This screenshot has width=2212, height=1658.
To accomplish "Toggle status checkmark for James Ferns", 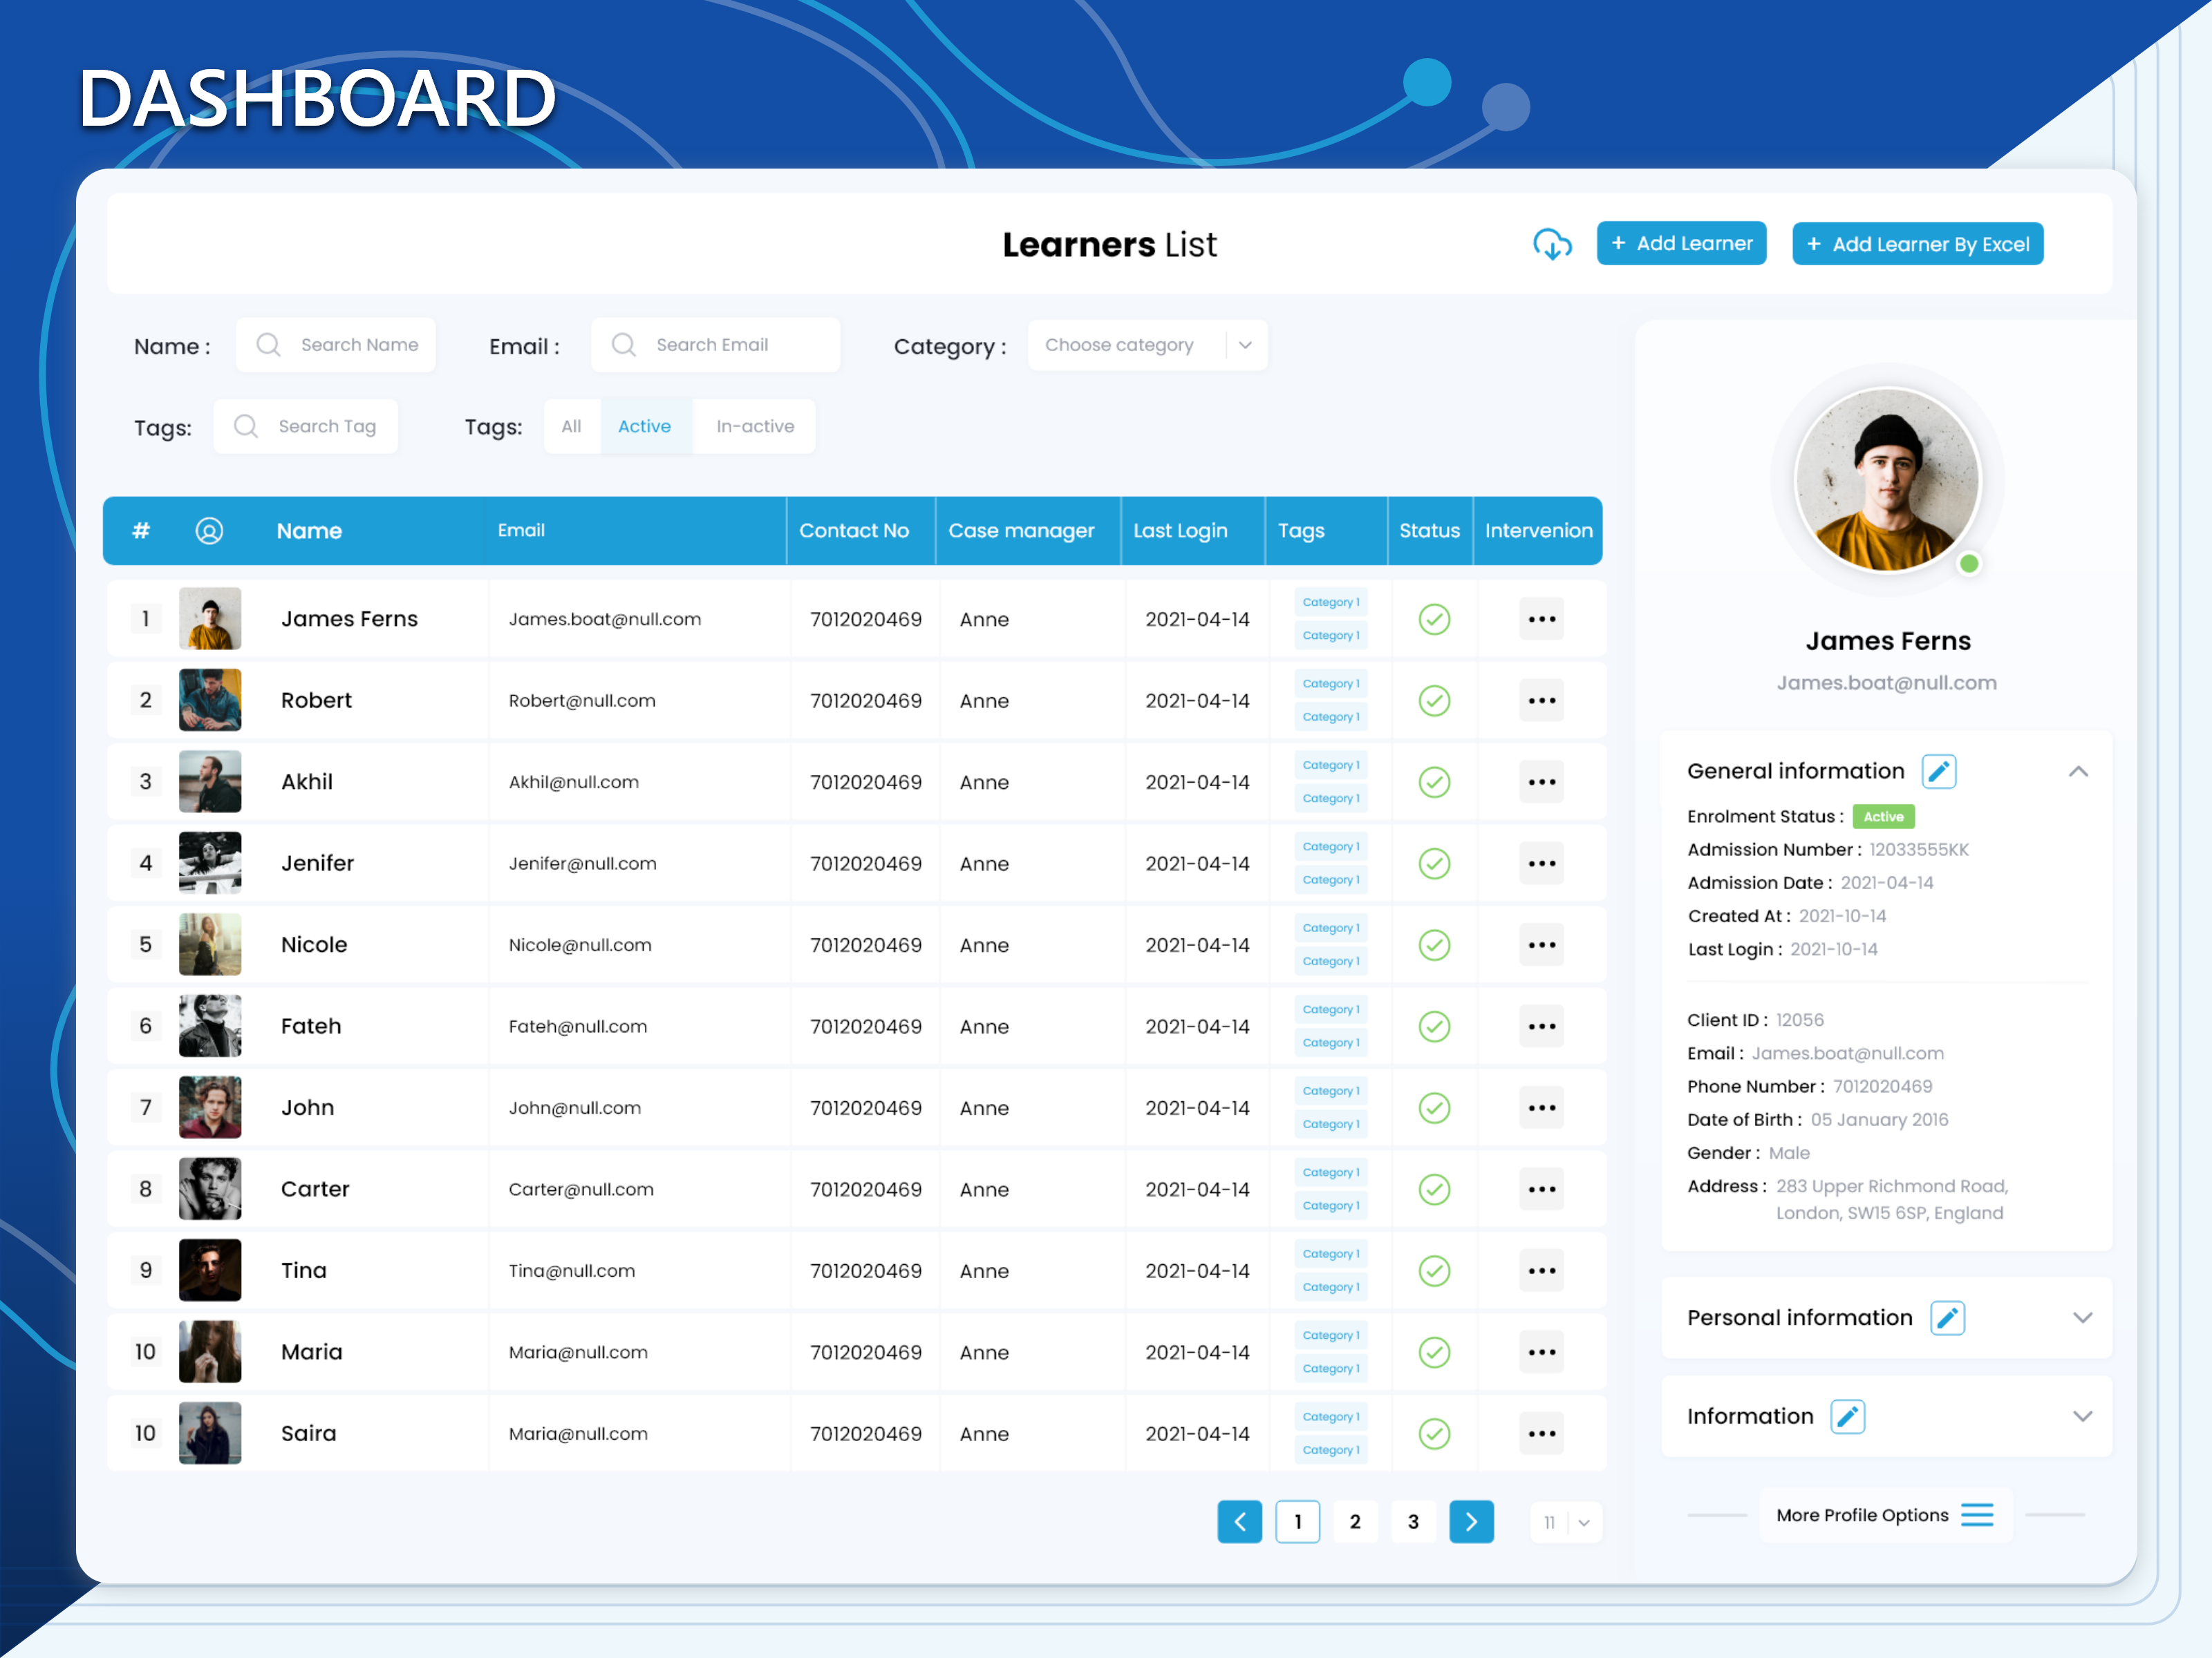I will [1434, 620].
